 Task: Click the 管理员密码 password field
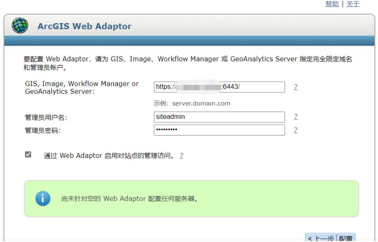[x=219, y=130]
